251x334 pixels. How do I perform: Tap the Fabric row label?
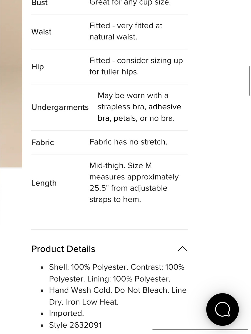click(x=43, y=142)
